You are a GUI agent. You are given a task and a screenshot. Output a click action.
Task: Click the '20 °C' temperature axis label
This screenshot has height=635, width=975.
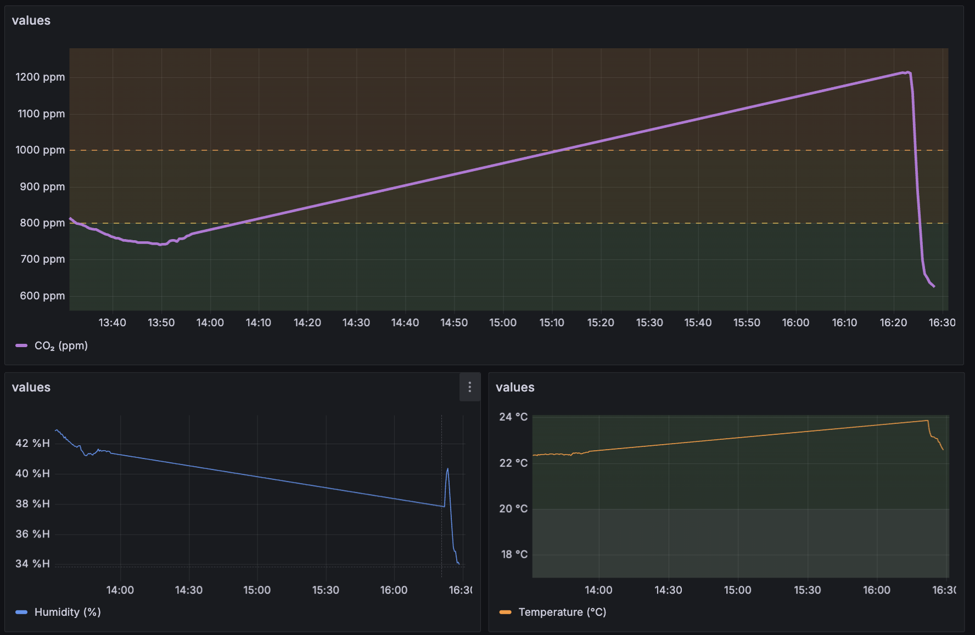tap(513, 508)
